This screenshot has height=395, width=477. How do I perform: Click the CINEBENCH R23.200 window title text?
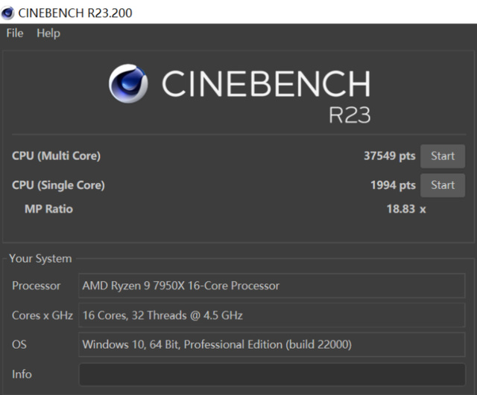pyautogui.click(x=76, y=13)
